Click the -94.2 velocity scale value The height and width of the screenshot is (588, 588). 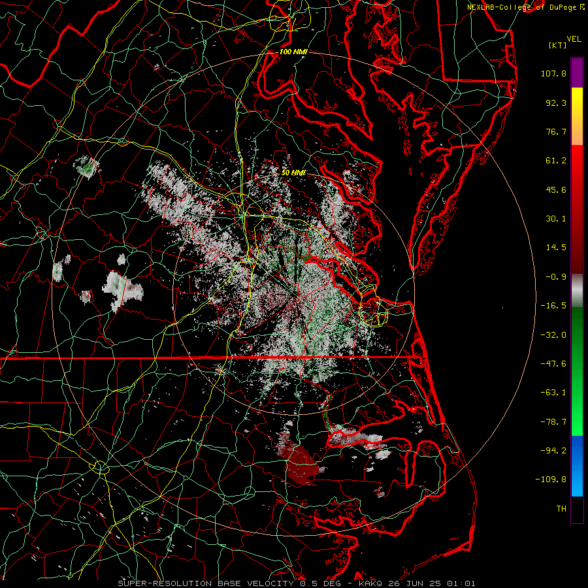pyautogui.click(x=553, y=450)
